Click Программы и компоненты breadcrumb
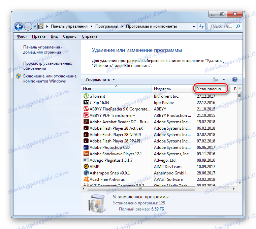 coord(151,26)
